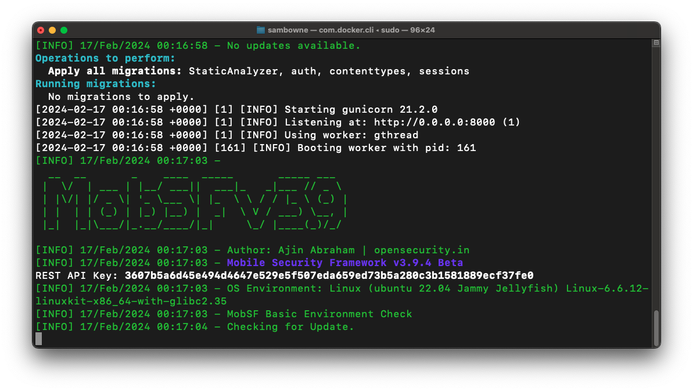Click the alternate screen marker atop the scrollbar
The width and height of the screenshot is (693, 391).
pos(656,43)
